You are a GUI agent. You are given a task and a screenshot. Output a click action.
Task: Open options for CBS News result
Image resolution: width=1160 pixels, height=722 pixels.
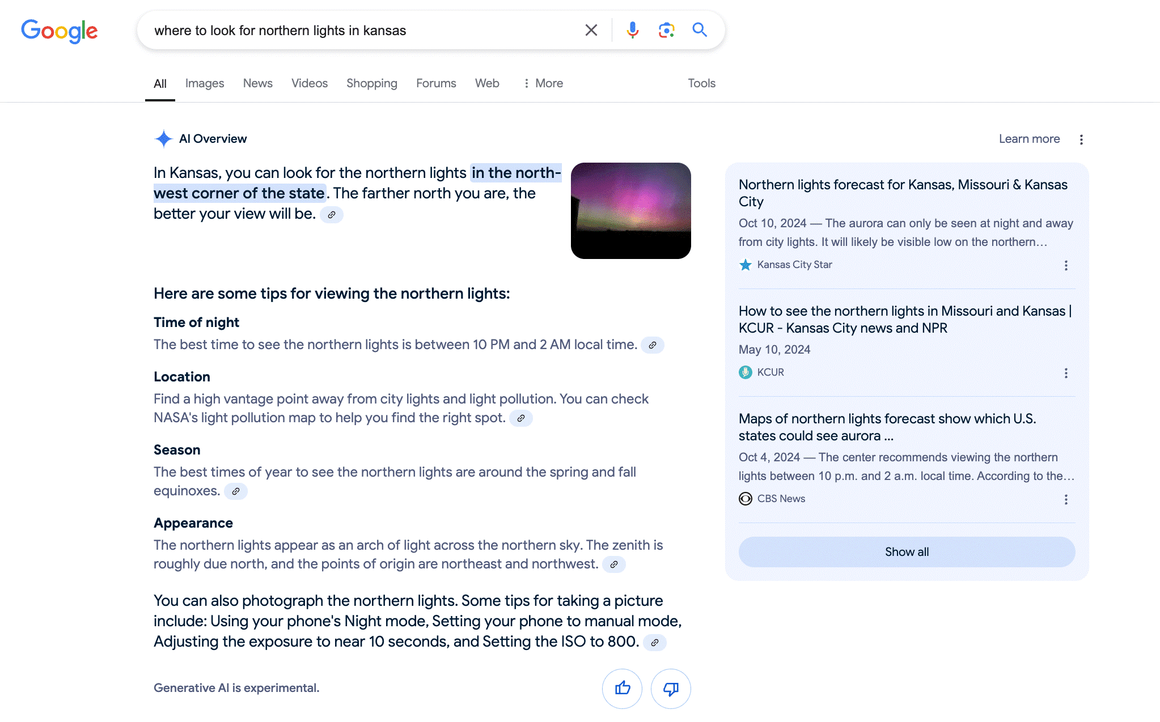1066,499
